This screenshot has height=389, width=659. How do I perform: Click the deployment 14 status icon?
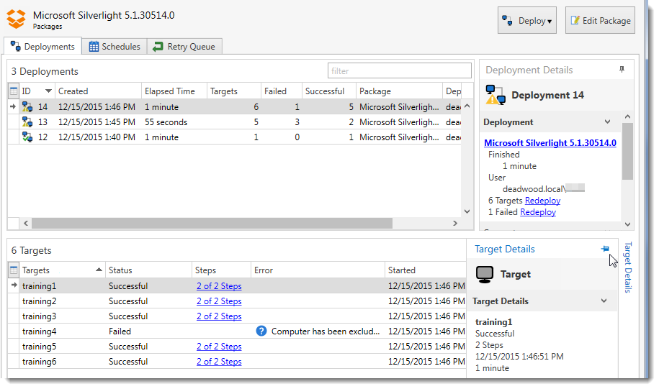coord(27,107)
